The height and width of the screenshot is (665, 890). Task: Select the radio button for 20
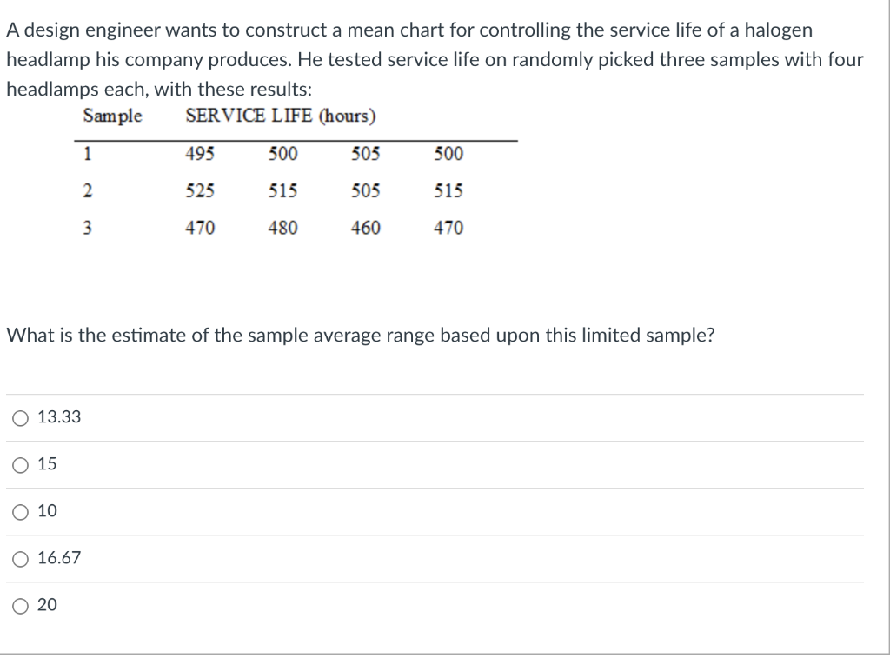19,606
